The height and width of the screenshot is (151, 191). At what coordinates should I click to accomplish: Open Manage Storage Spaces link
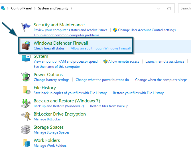[51, 132]
